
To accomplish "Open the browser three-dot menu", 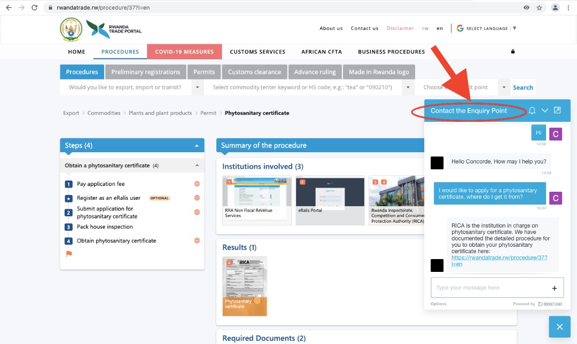I will (x=568, y=7).
